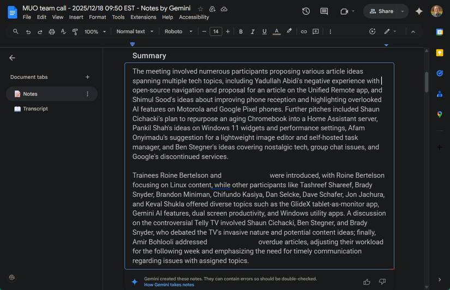The height and width of the screenshot is (290, 450).
Task: Expand the Roboto font dropdown
Action: coord(178,32)
